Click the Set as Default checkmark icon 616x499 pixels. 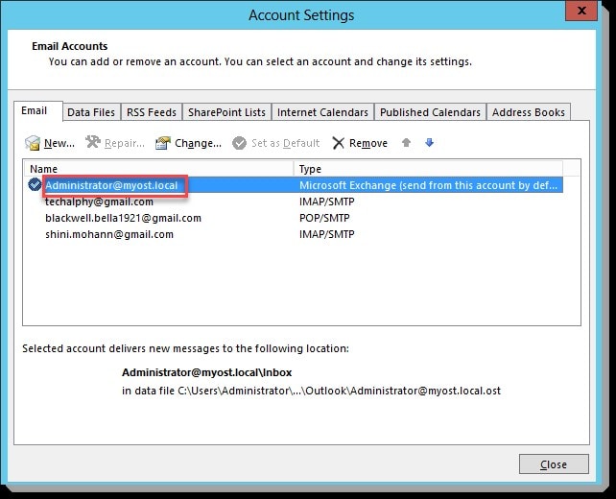pyautogui.click(x=239, y=143)
